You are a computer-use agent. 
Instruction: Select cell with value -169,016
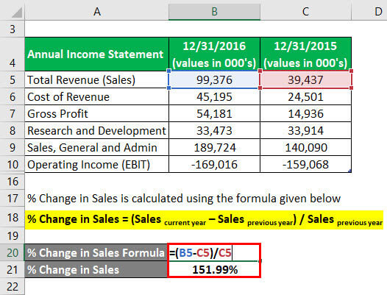(214, 164)
